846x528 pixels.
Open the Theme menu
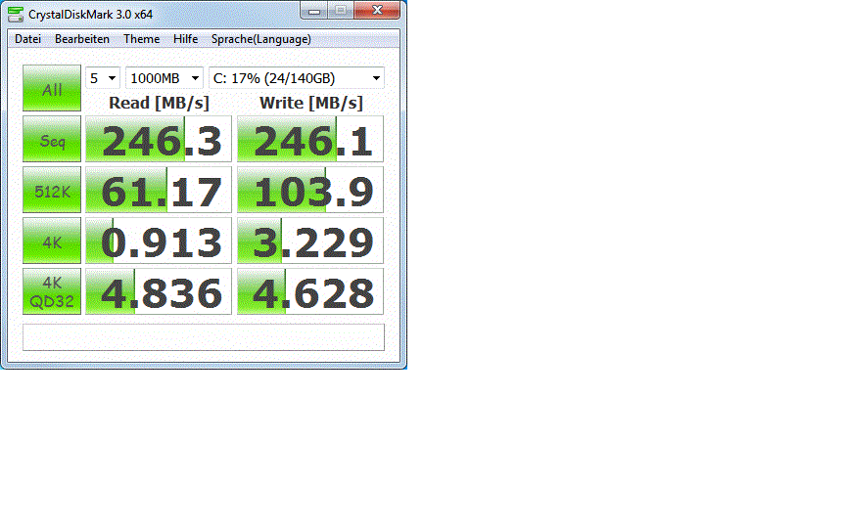click(x=141, y=39)
